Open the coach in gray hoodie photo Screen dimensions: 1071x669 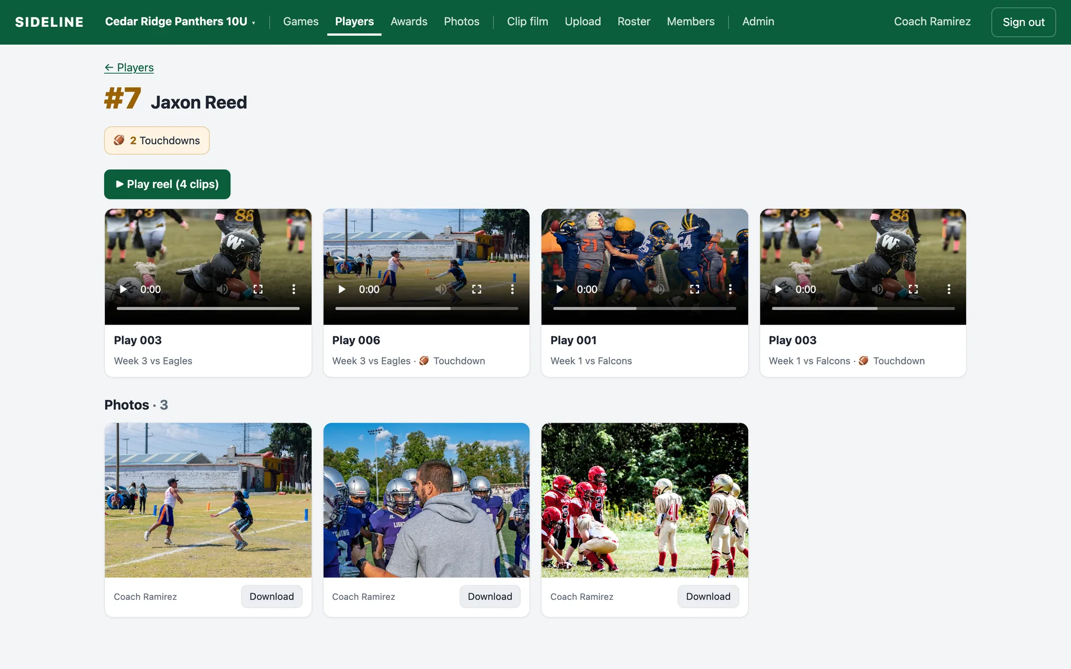[426, 500]
